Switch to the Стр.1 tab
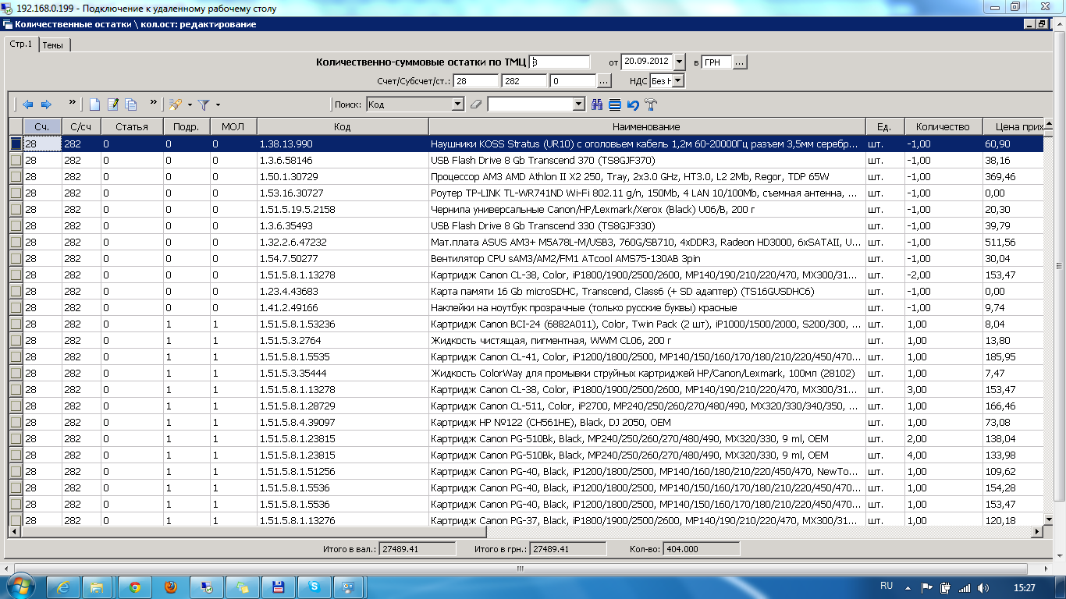Image resolution: width=1066 pixels, height=599 pixels. tap(21, 44)
